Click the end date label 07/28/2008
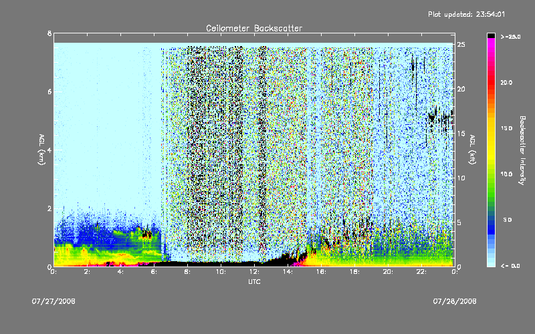This screenshot has width=535, height=334. click(455, 301)
